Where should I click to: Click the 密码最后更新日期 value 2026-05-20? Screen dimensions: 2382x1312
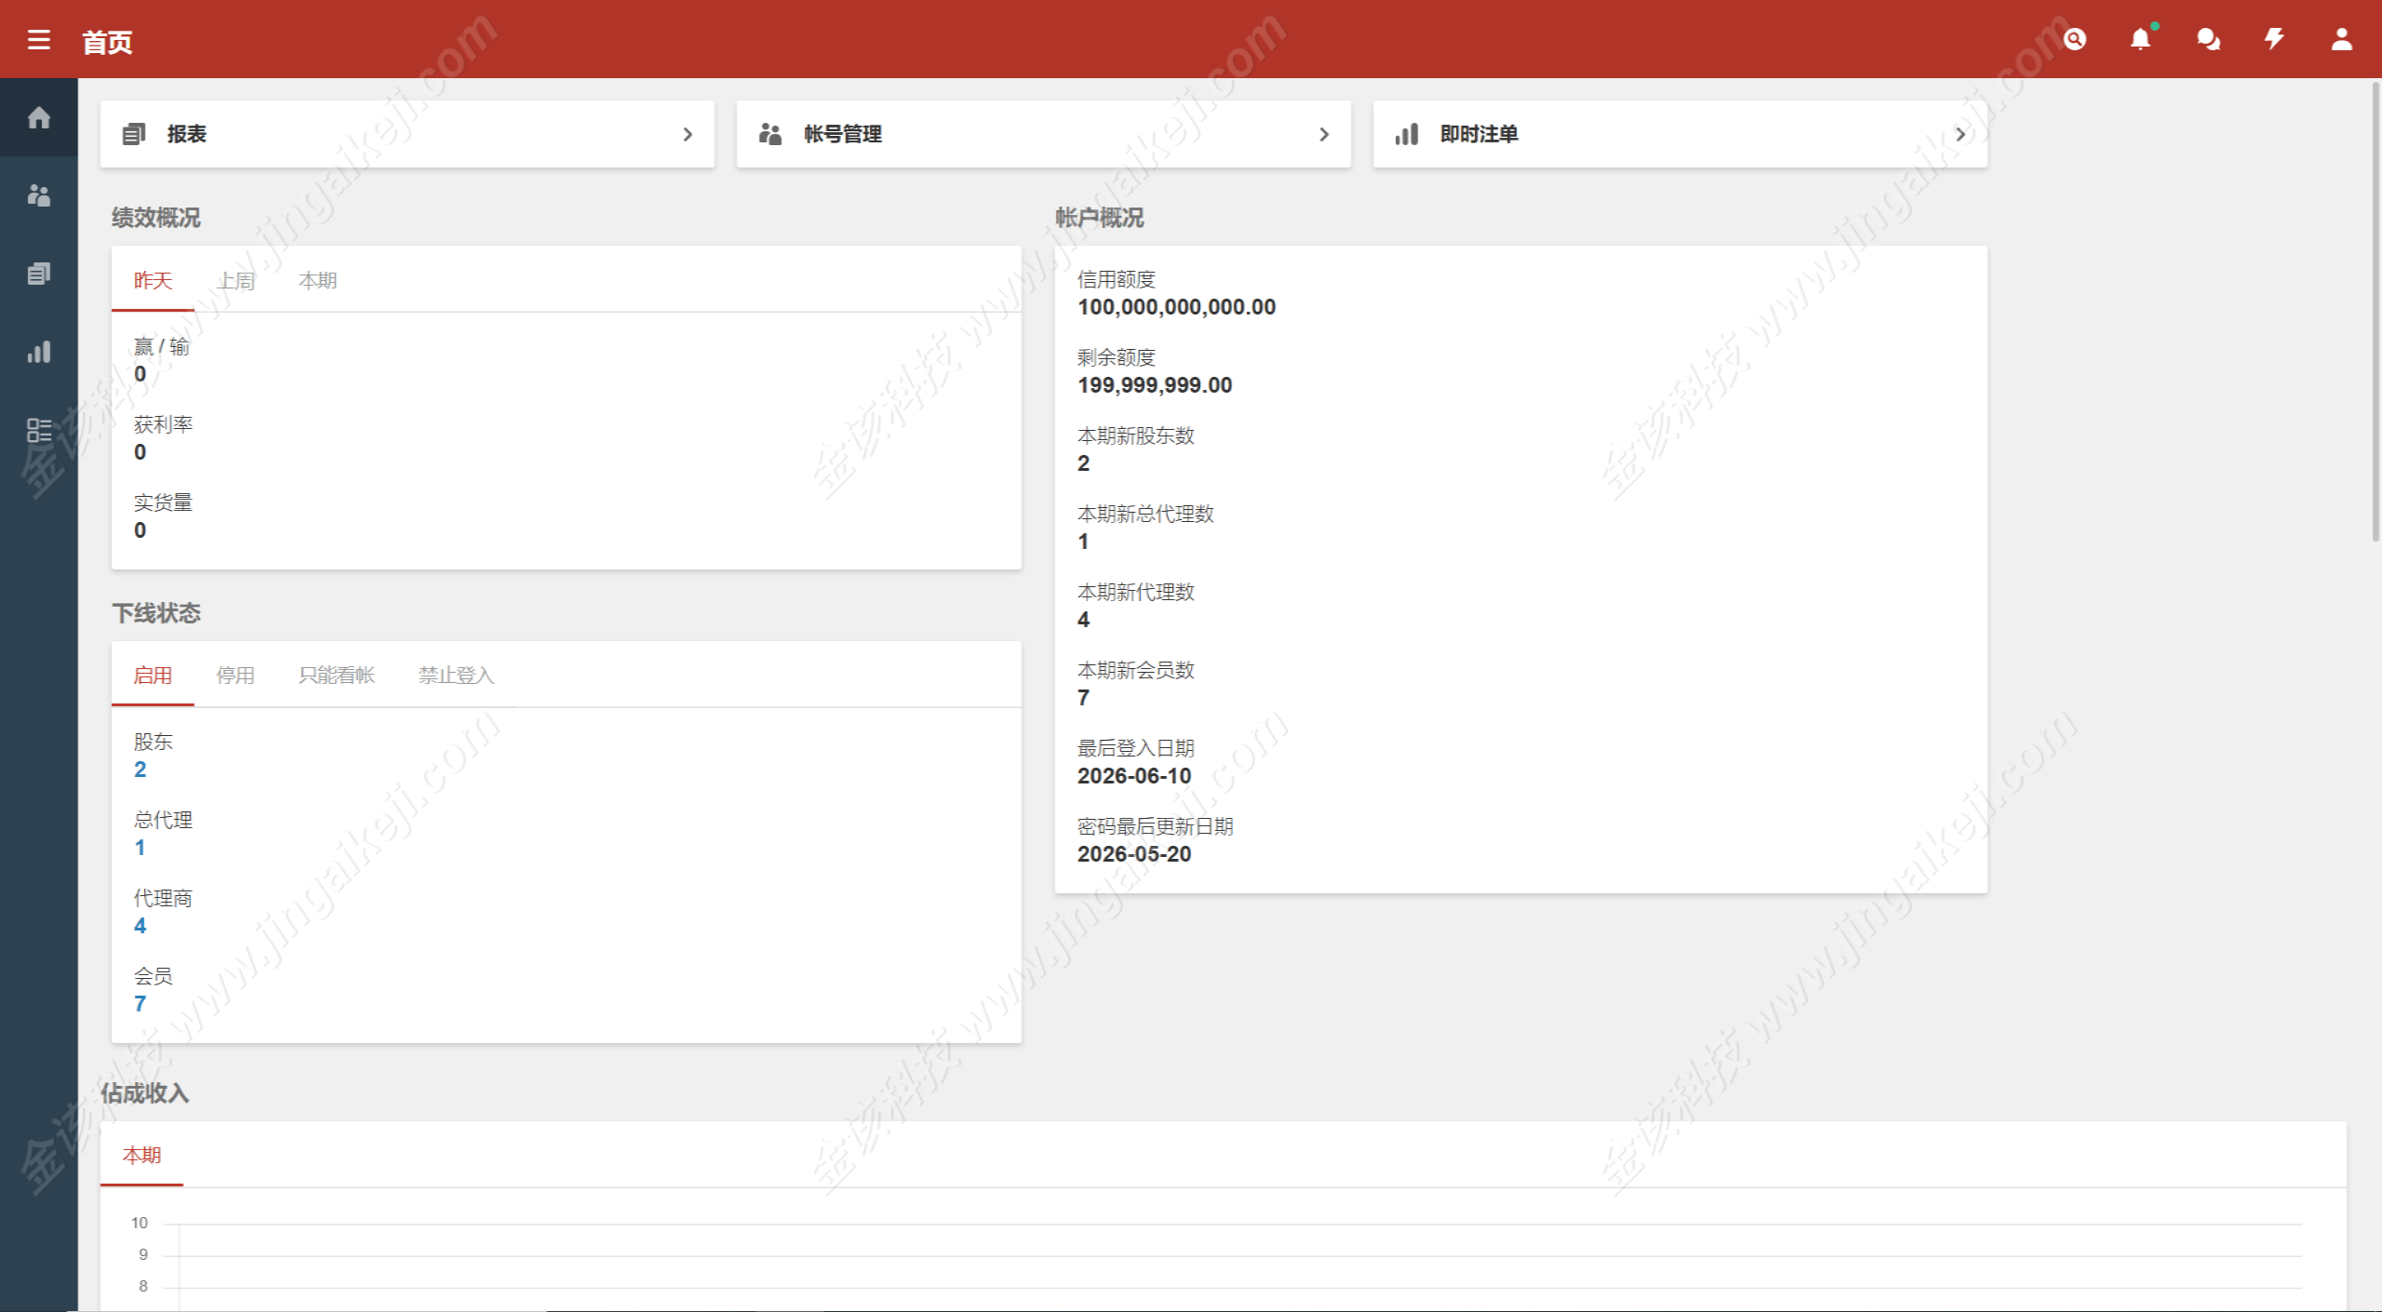click(1134, 854)
